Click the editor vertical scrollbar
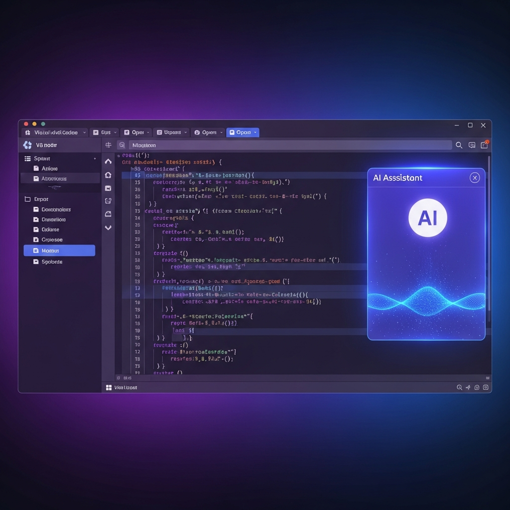 [x=489, y=234]
